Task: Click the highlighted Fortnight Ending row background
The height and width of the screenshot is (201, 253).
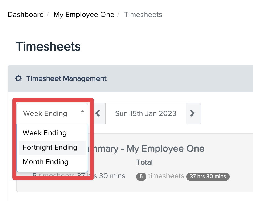Action: point(52,147)
